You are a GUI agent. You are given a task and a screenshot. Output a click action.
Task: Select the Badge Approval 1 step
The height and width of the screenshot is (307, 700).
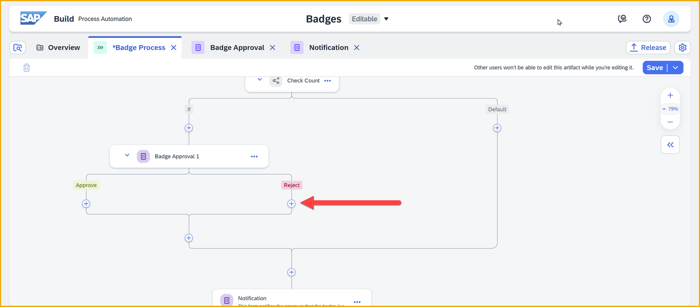pos(189,157)
